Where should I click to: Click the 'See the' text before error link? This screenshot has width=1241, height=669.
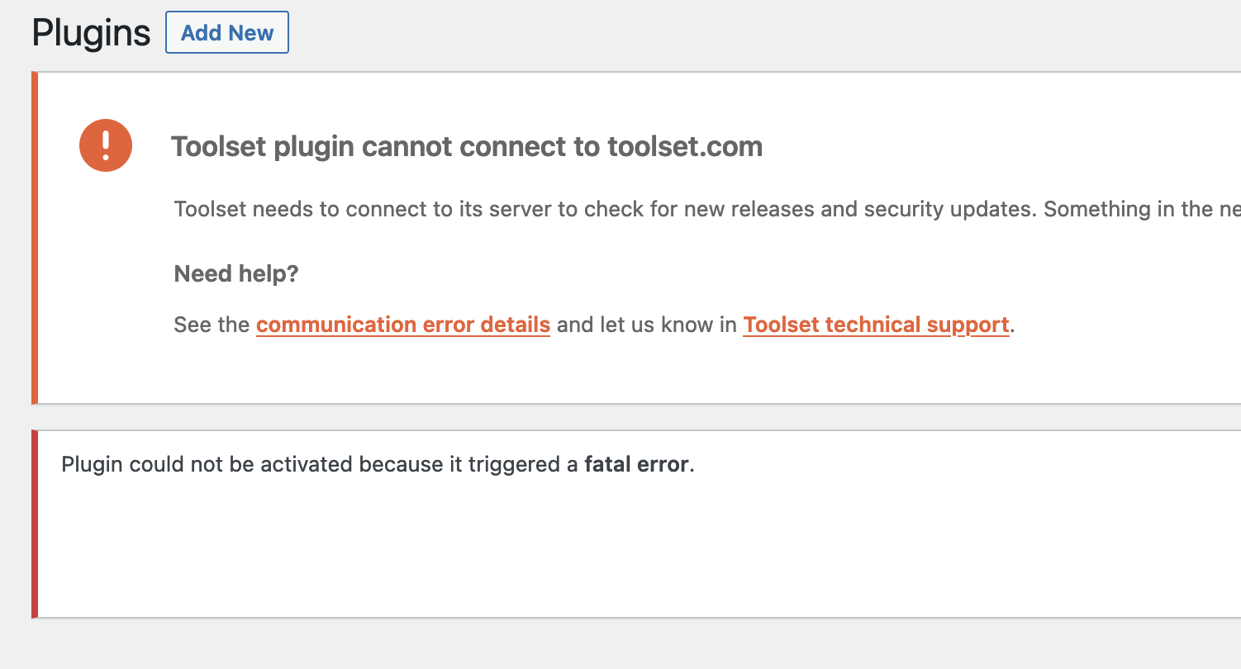[x=212, y=325]
